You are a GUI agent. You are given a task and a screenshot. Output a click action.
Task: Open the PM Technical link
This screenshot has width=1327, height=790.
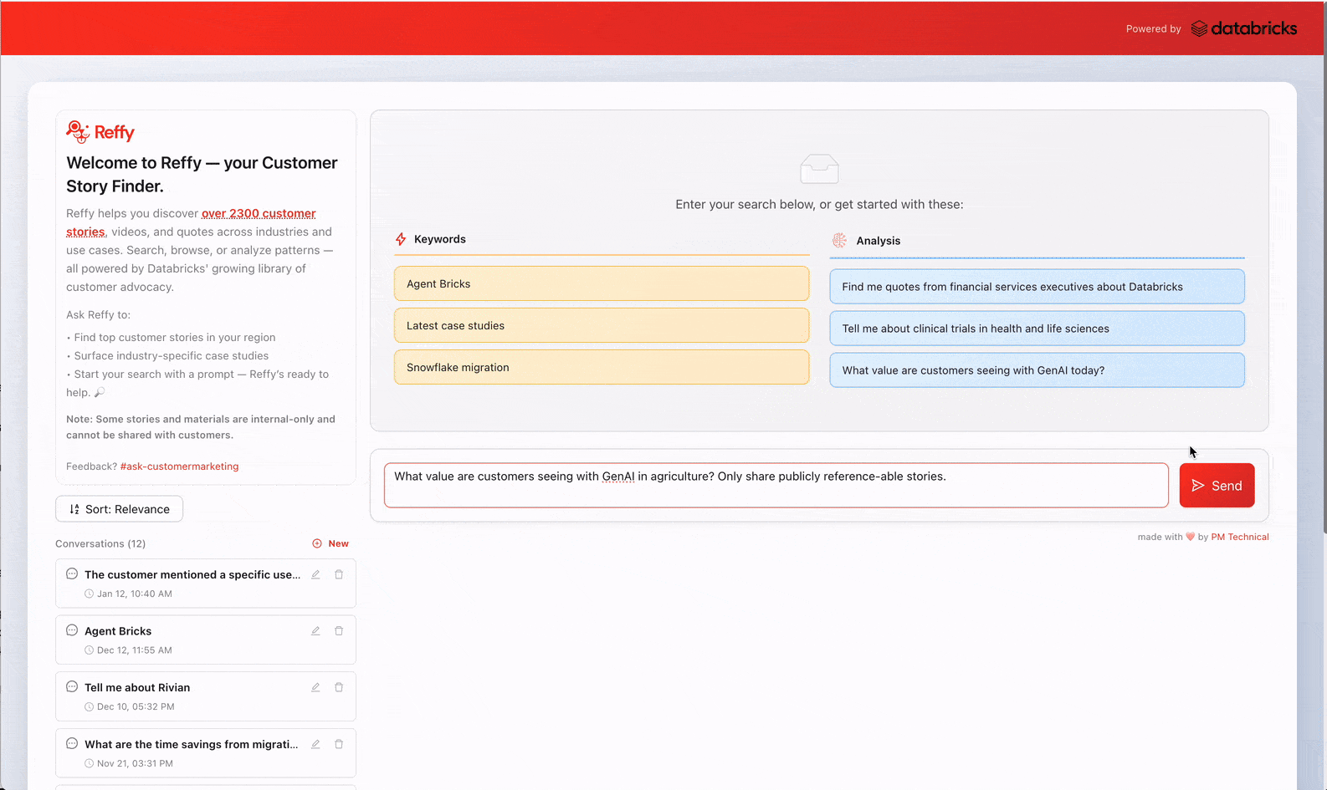click(x=1240, y=537)
